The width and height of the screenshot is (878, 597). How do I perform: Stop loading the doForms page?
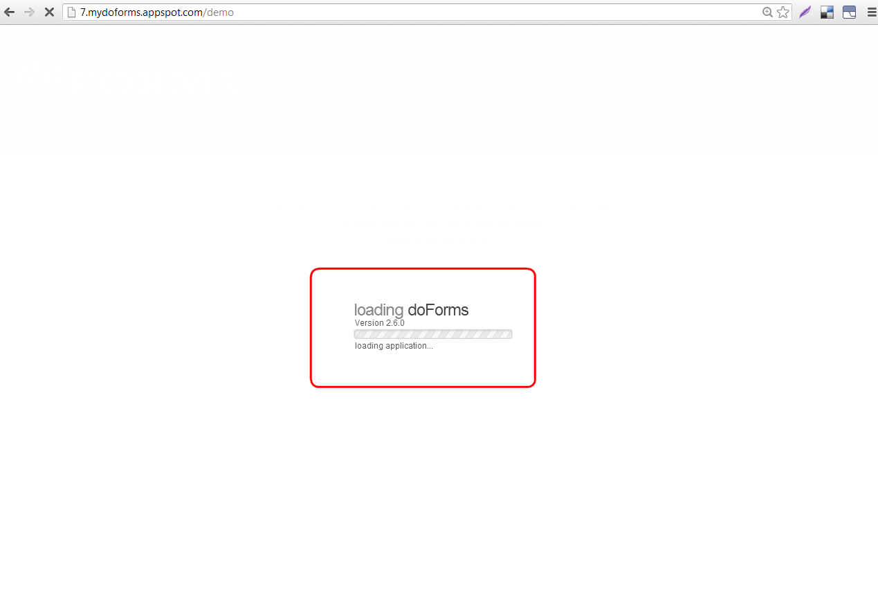click(x=49, y=12)
